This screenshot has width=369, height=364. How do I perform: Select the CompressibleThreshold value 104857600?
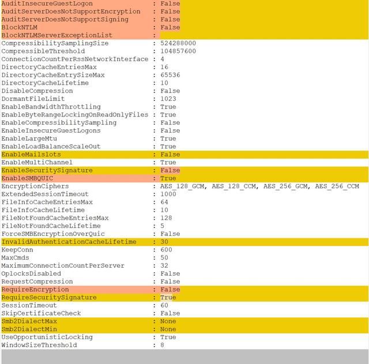tap(178, 51)
